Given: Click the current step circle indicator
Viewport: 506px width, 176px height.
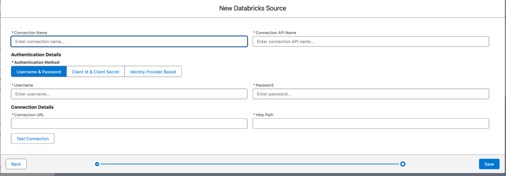Looking at the screenshot, I should click(403, 164).
